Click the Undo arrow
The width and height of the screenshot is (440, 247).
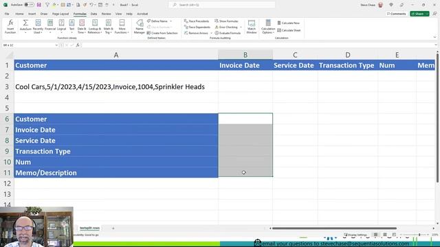coord(91,5)
